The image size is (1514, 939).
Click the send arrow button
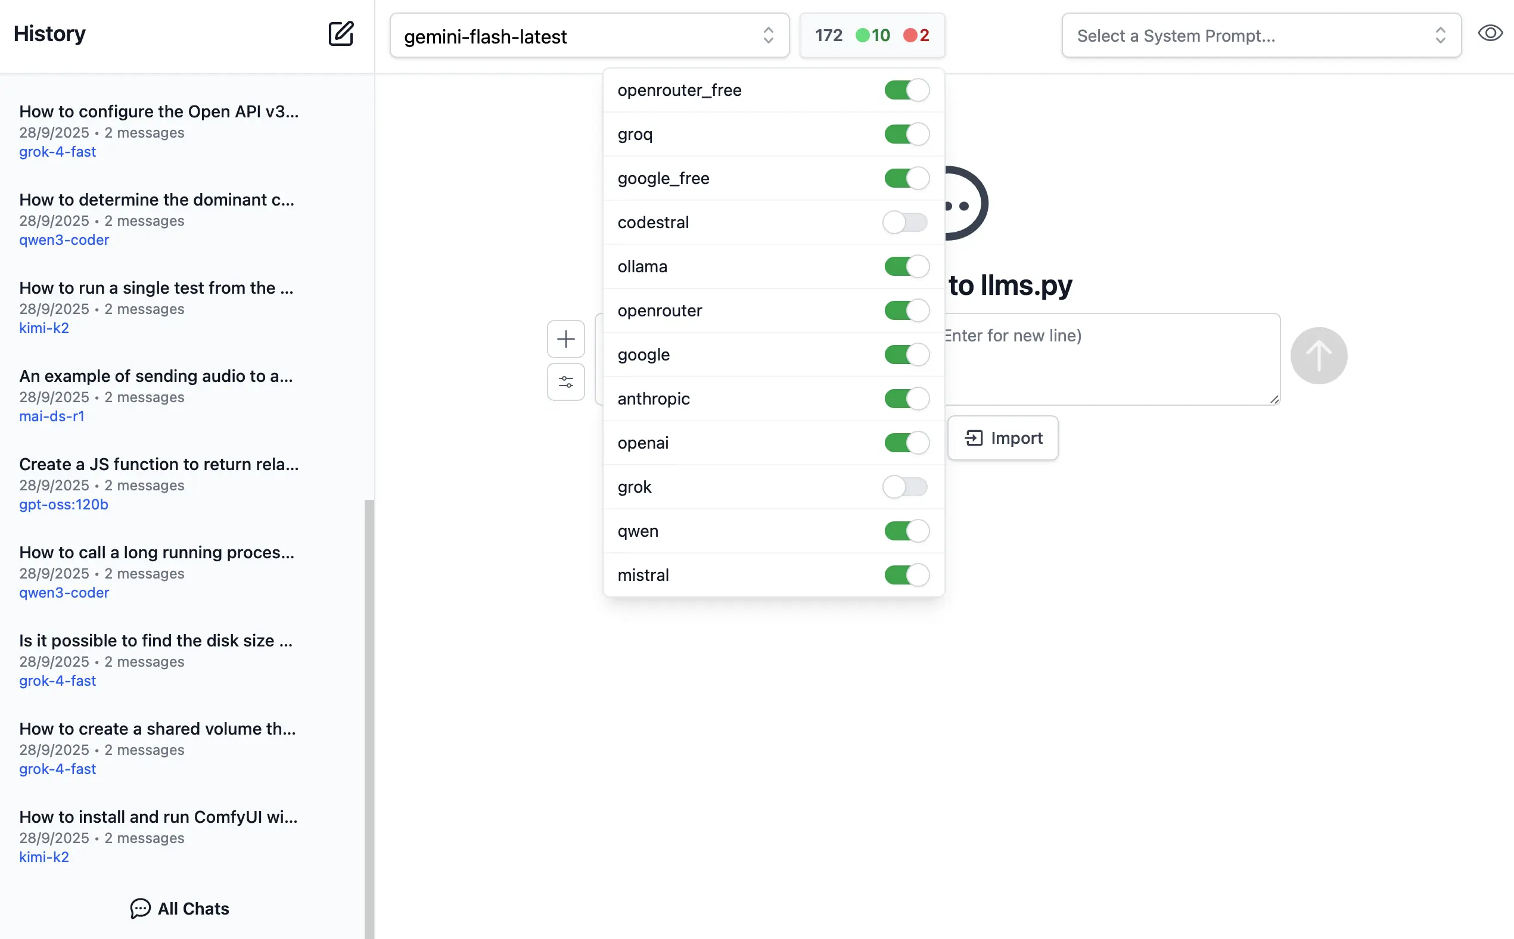point(1318,356)
